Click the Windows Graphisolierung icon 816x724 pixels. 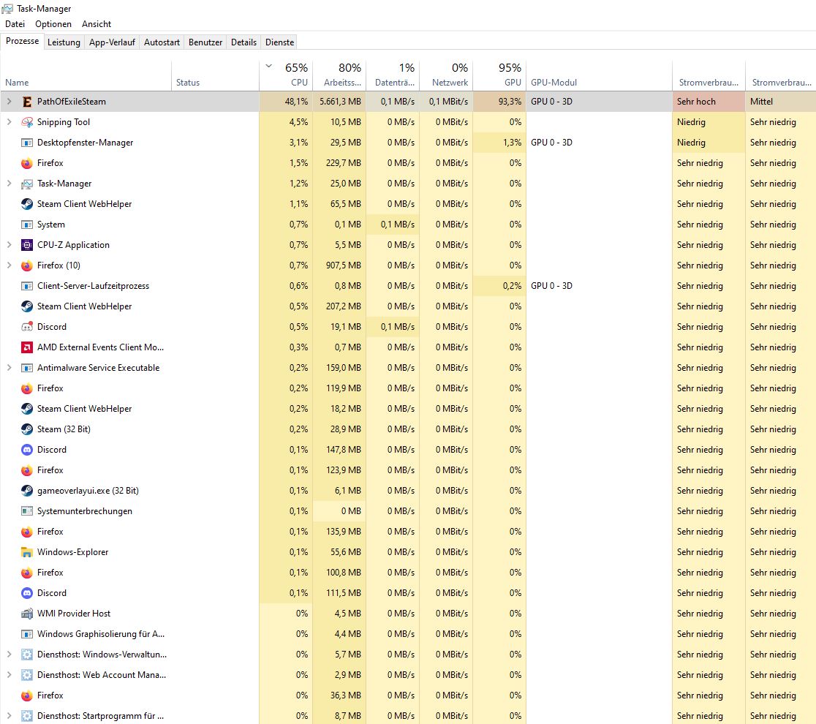point(27,634)
